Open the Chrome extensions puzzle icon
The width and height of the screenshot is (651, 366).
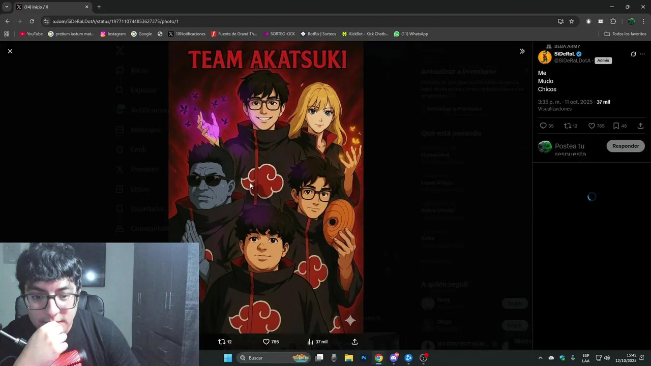[613, 21]
